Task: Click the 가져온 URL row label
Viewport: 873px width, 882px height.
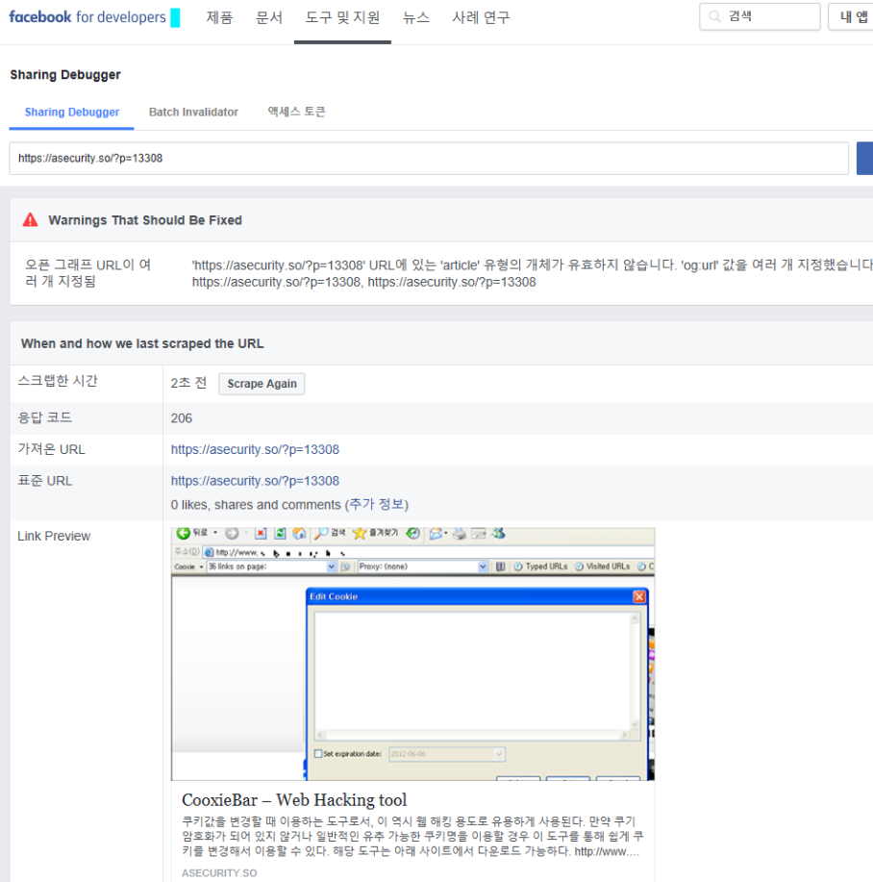Action: [x=51, y=449]
